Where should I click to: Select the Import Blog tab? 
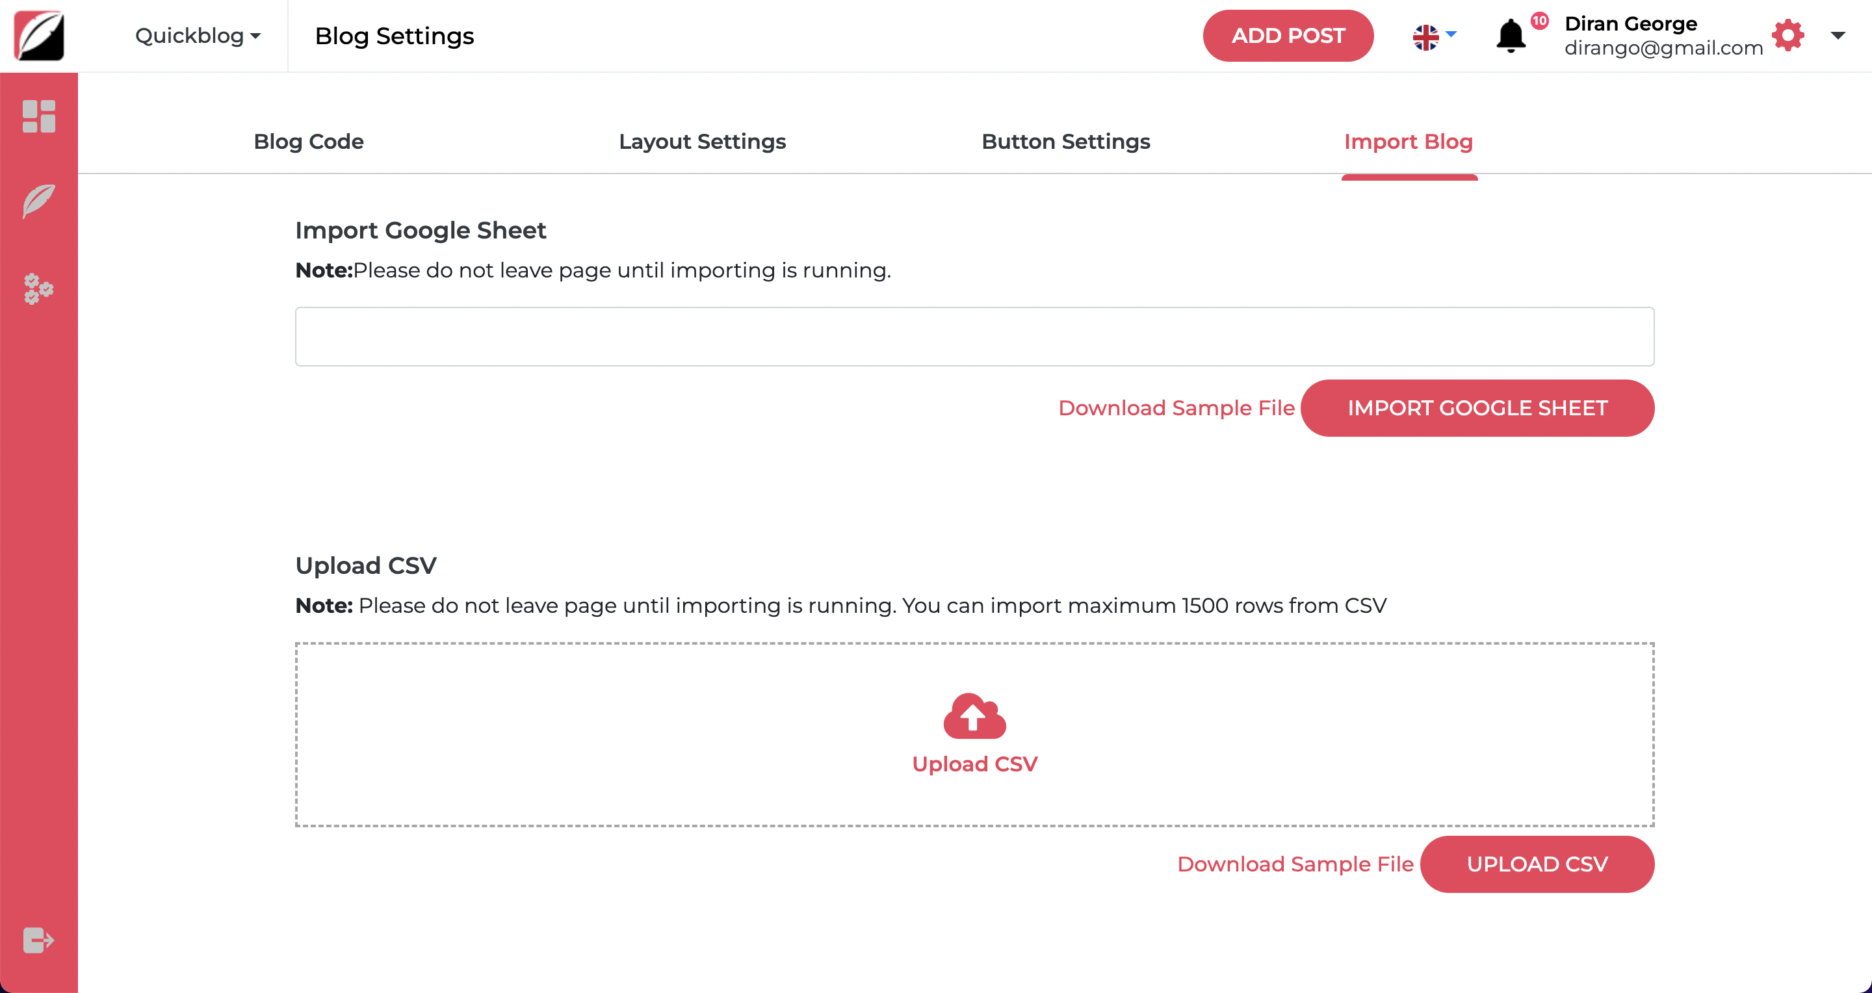click(x=1409, y=142)
